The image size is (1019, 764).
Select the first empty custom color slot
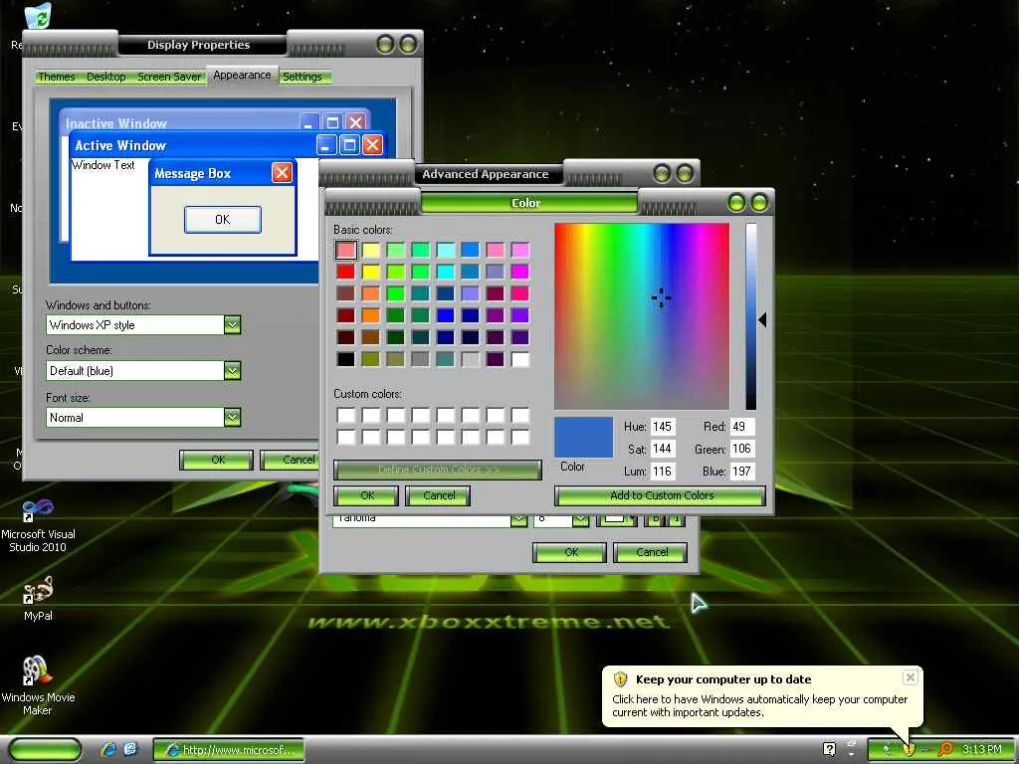tap(345, 415)
